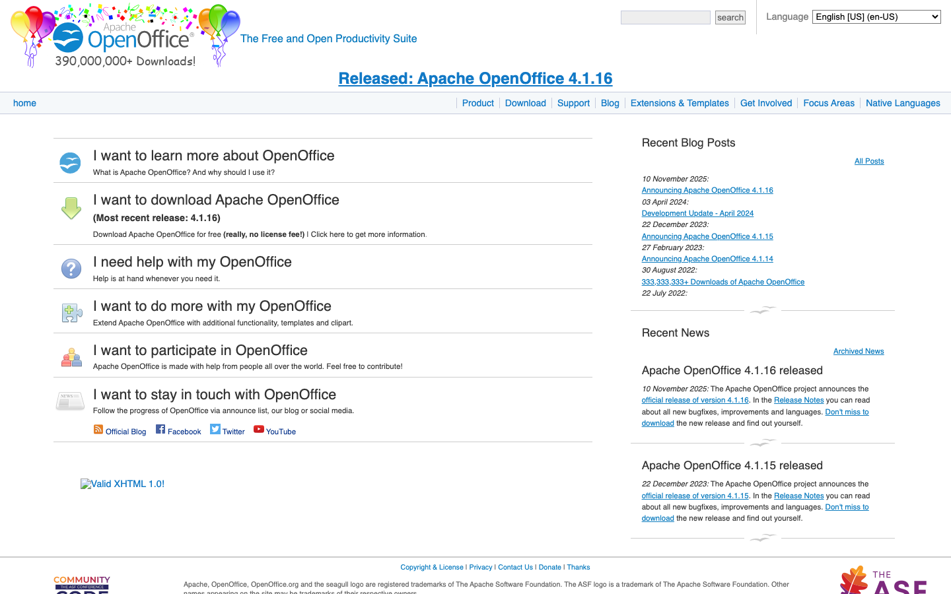The image size is (951, 594).
Task: Click I want to do more heading
Action: 212,306
